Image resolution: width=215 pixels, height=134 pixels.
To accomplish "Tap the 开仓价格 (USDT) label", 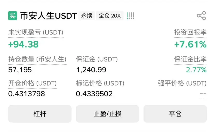I will [32, 83].
